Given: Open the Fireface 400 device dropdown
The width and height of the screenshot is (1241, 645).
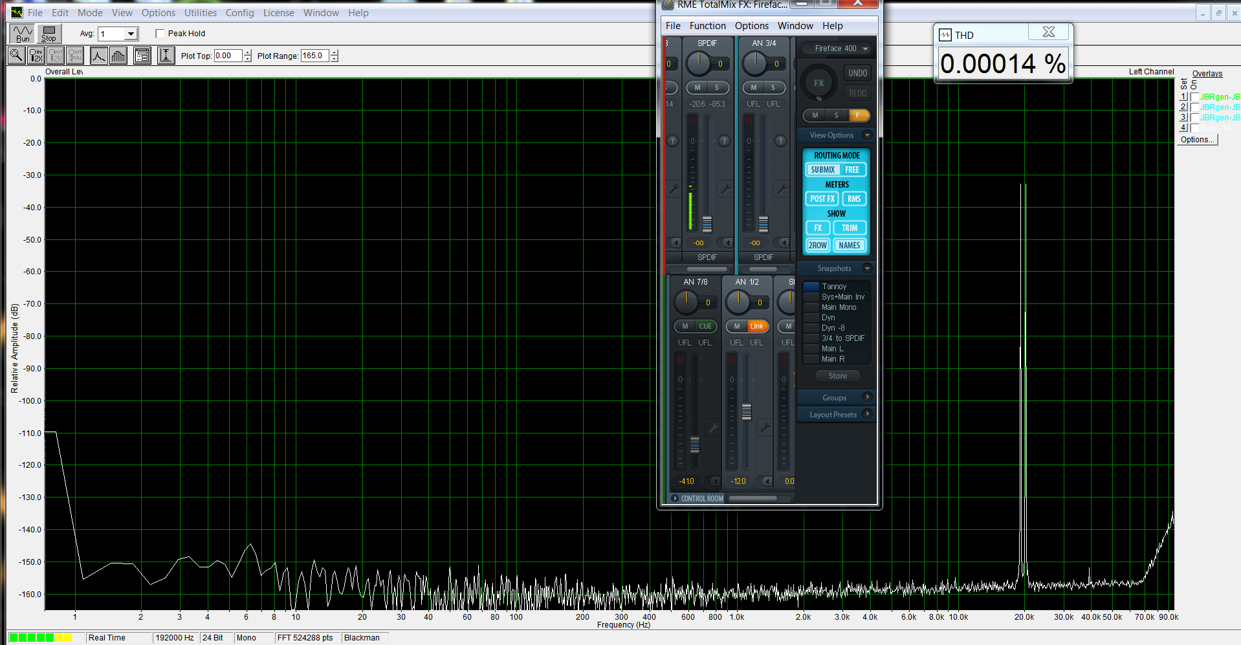Looking at the screenshot, I should [x=836, y=49].
